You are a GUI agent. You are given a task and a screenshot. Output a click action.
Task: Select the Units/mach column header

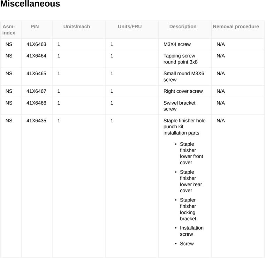tap(77, 26)
